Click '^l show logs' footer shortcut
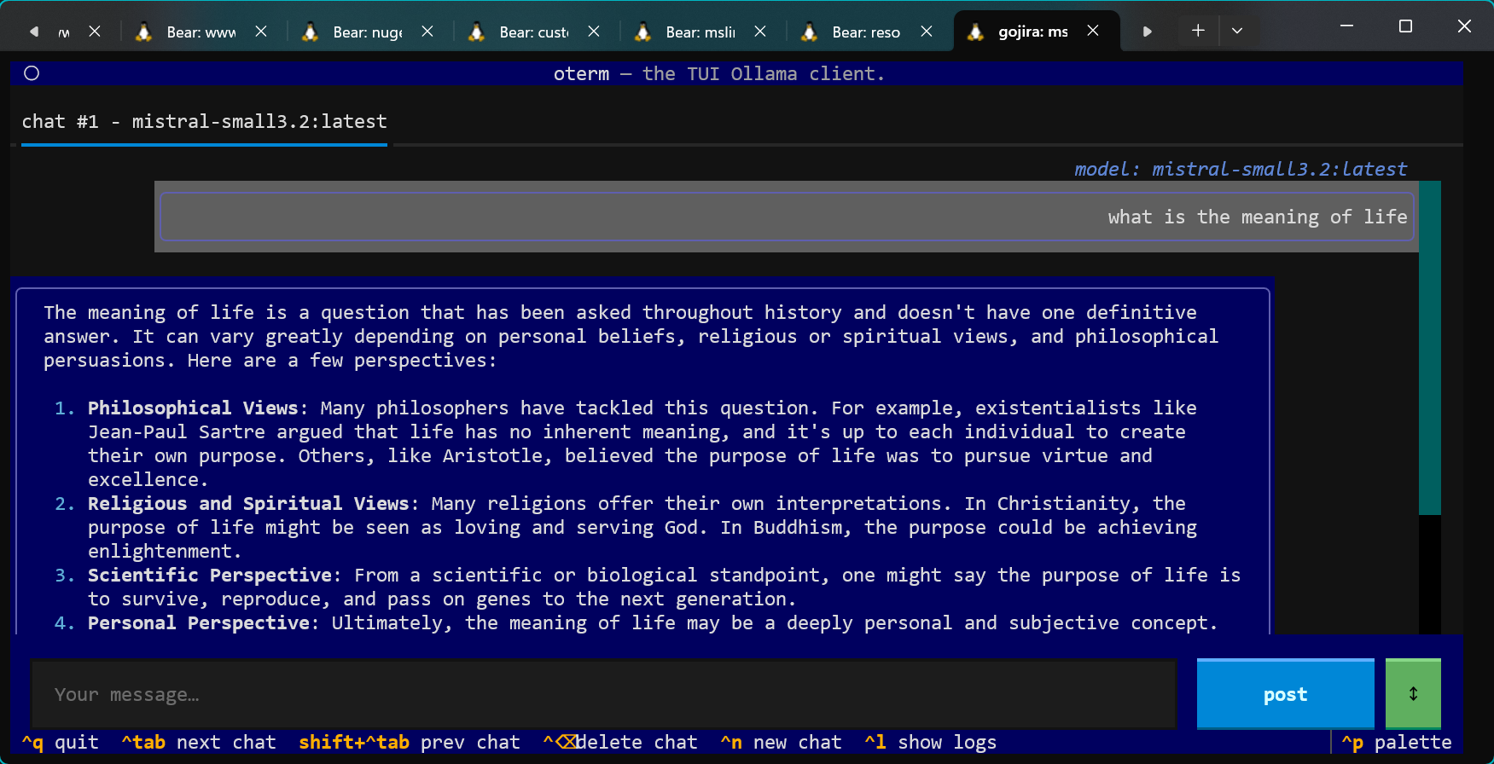This screenshot has height=764, width=1494. [x=930, y=743]
